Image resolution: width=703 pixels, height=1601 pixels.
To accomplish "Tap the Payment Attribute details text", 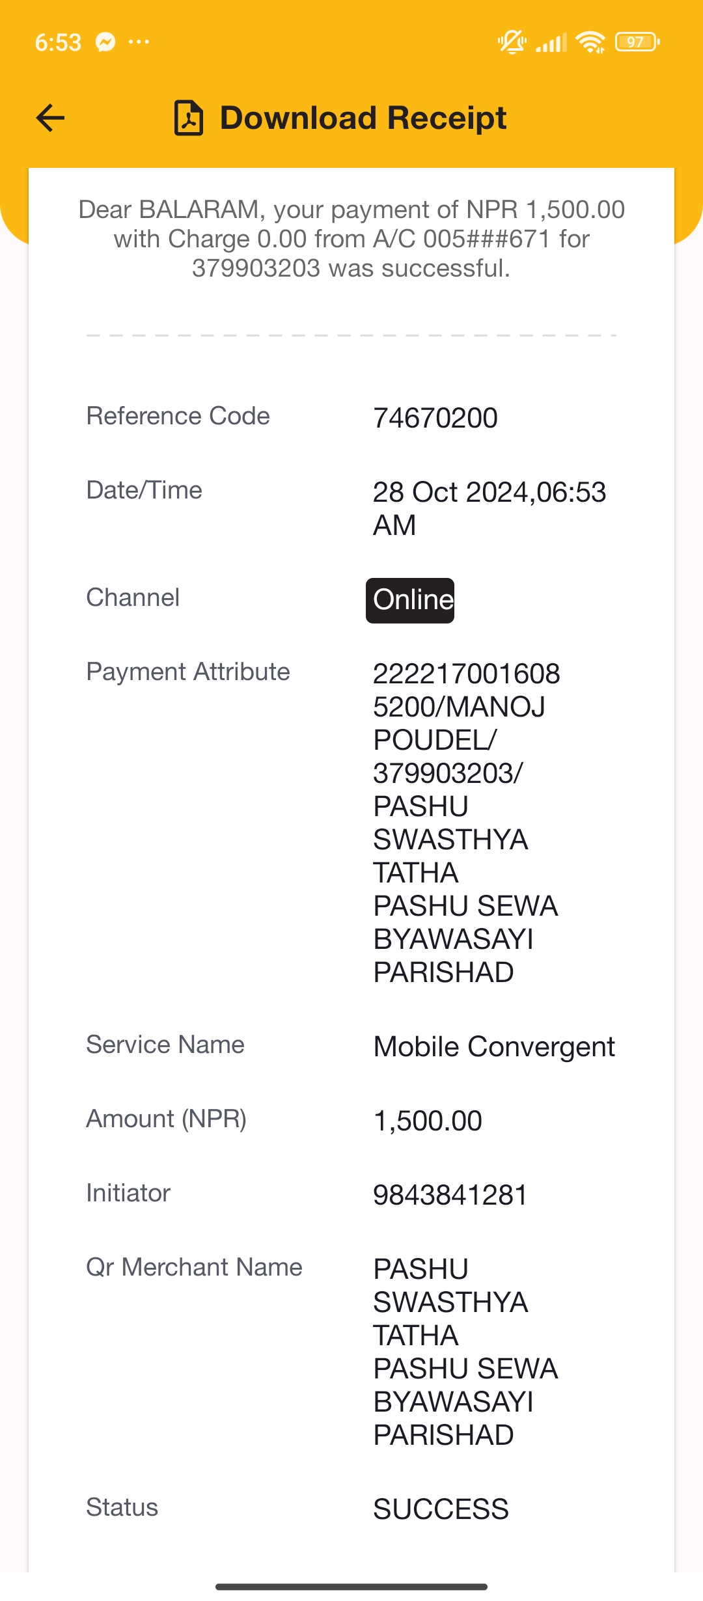I will click(x=466, y=823).
